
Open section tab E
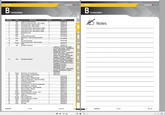click(78, 57)
